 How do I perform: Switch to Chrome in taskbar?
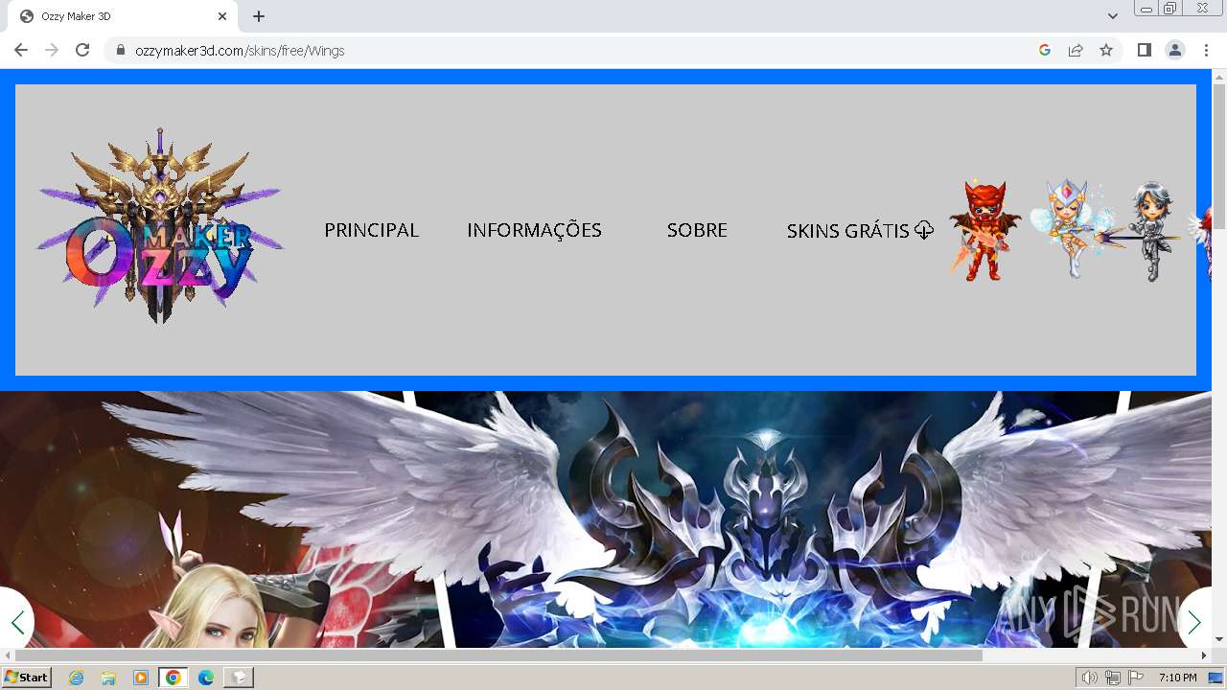click(174, 678)
